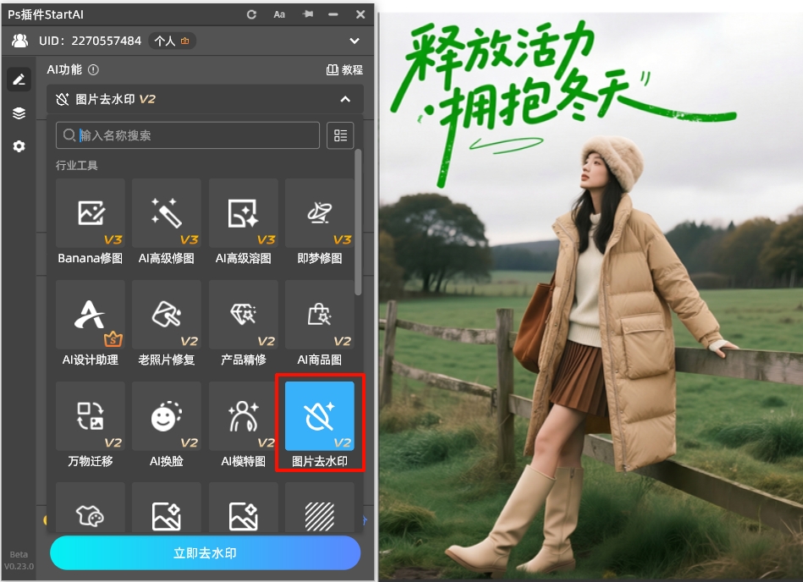803x582 pixels.
Task: Click the 输入名称搜索 search field
Action: (x=186, y=135)
